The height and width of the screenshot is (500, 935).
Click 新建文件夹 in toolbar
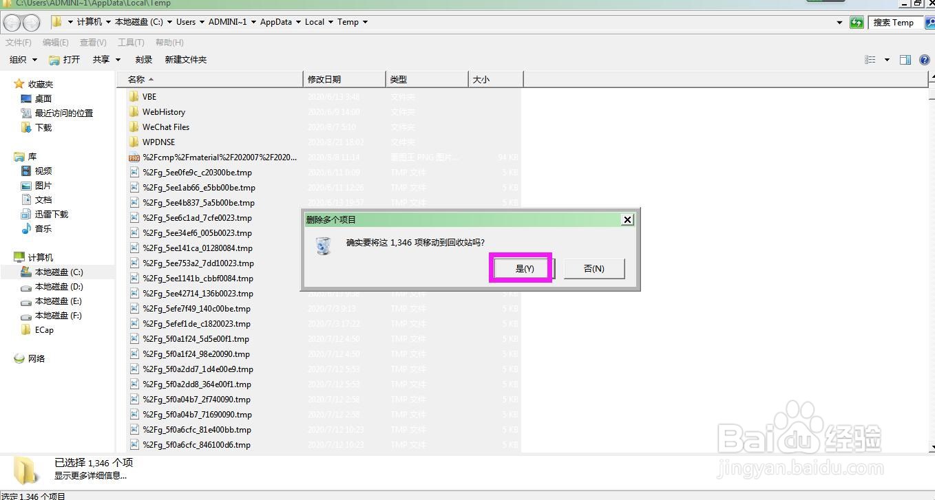(186, 60)
